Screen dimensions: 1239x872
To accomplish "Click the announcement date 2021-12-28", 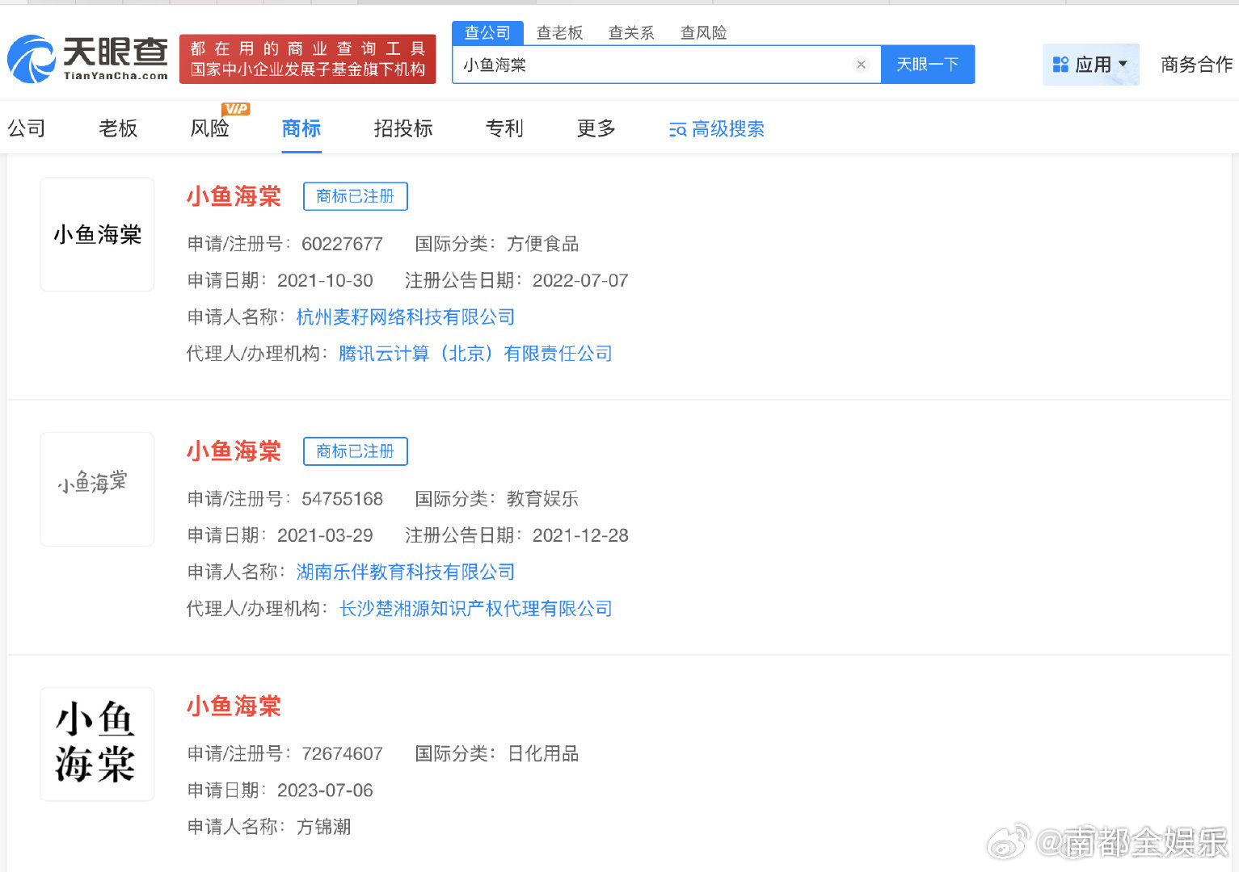I will 580,536.
